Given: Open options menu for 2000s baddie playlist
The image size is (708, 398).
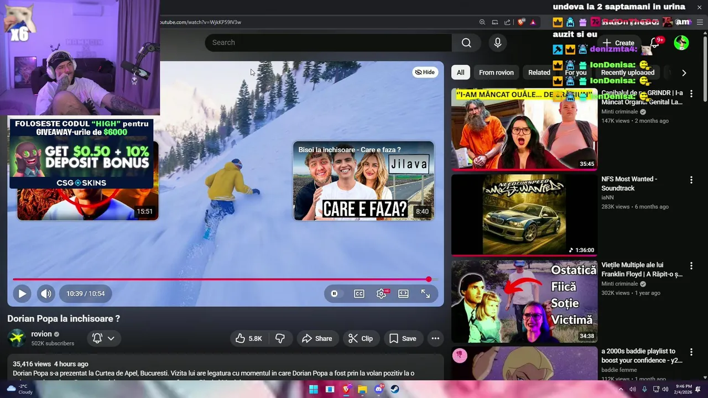Looking at the screenshot, I should click(x=691, y=352).
